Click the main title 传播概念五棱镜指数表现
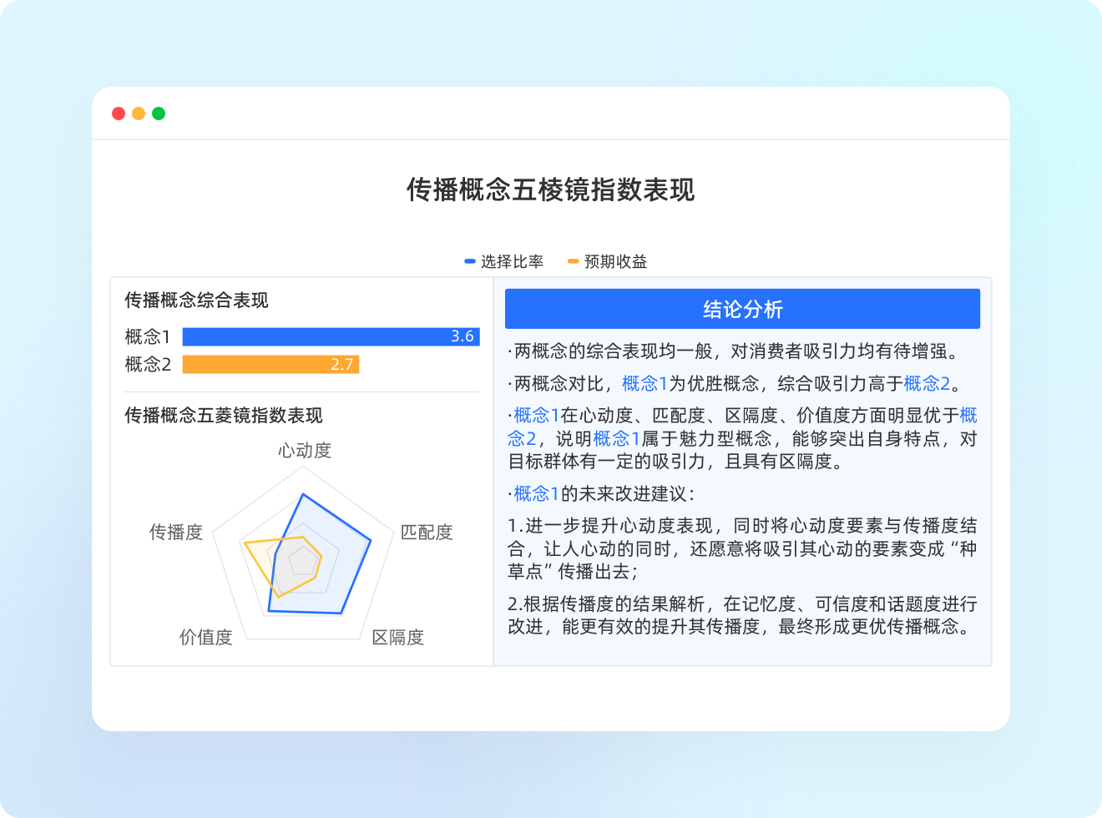This screenshot has width=1102, height=818. coord(550,190)
